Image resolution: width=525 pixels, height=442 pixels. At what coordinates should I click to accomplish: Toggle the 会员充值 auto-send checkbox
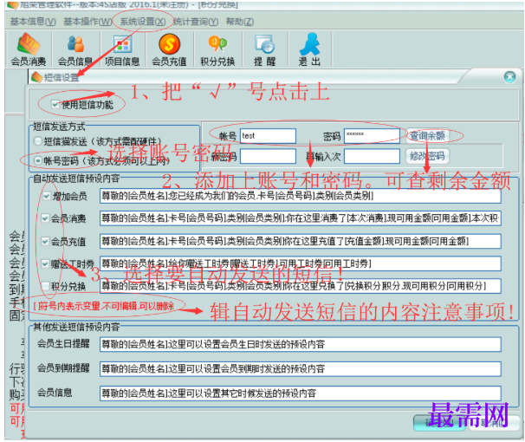click(45, 242)
